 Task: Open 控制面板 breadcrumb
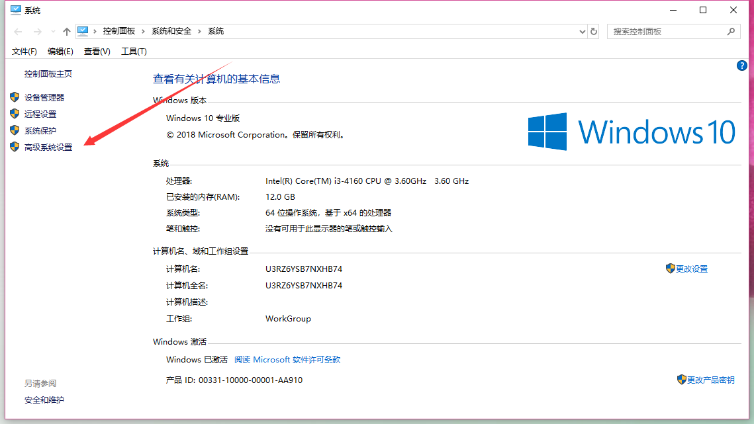118,31
